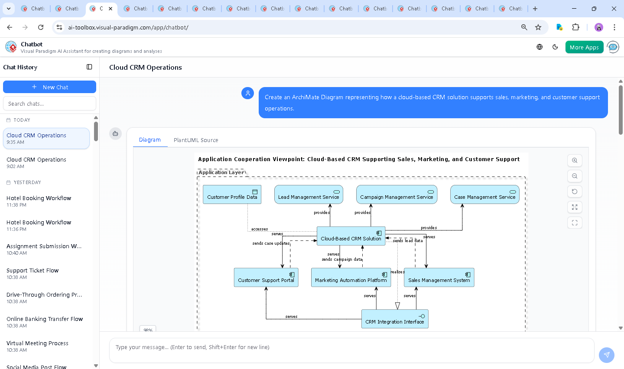
Task: Switch to the PlantUML Source tab
Action: pos(196,140)
